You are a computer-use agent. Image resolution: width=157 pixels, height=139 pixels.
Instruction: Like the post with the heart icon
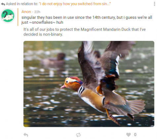tap(129, 135)
